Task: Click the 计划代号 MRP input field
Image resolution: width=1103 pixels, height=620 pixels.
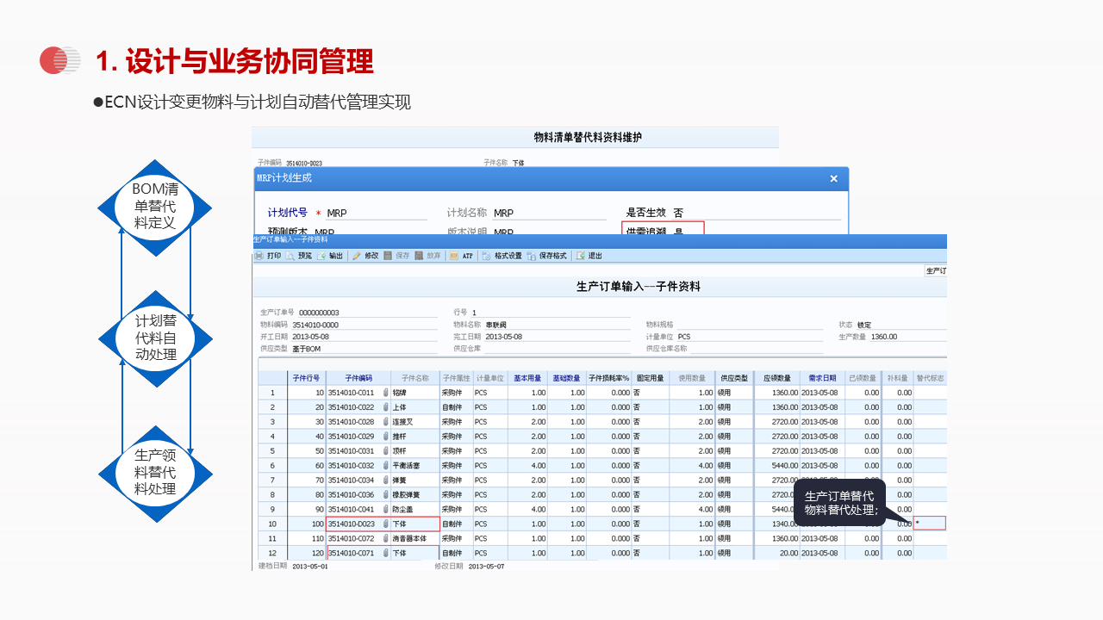Action: [377, 214]
